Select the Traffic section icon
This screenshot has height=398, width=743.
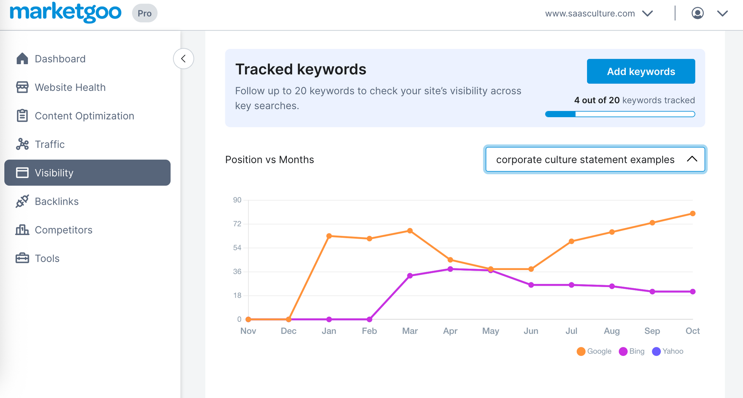tap(22, 144)
